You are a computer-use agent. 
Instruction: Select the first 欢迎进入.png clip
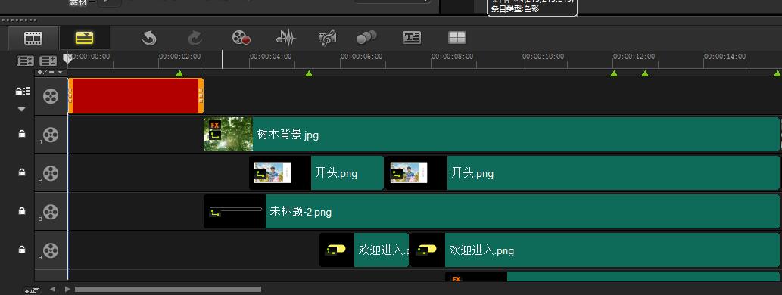point(364,250)
